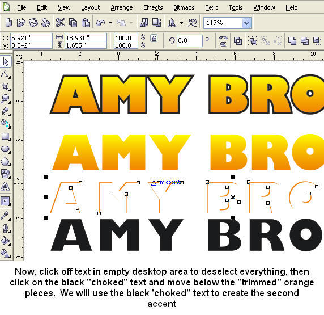Click the horizontal scale factor 100.0 field
Screen dimensions: 324x315
pyautogui.click(x=126, y=38)
